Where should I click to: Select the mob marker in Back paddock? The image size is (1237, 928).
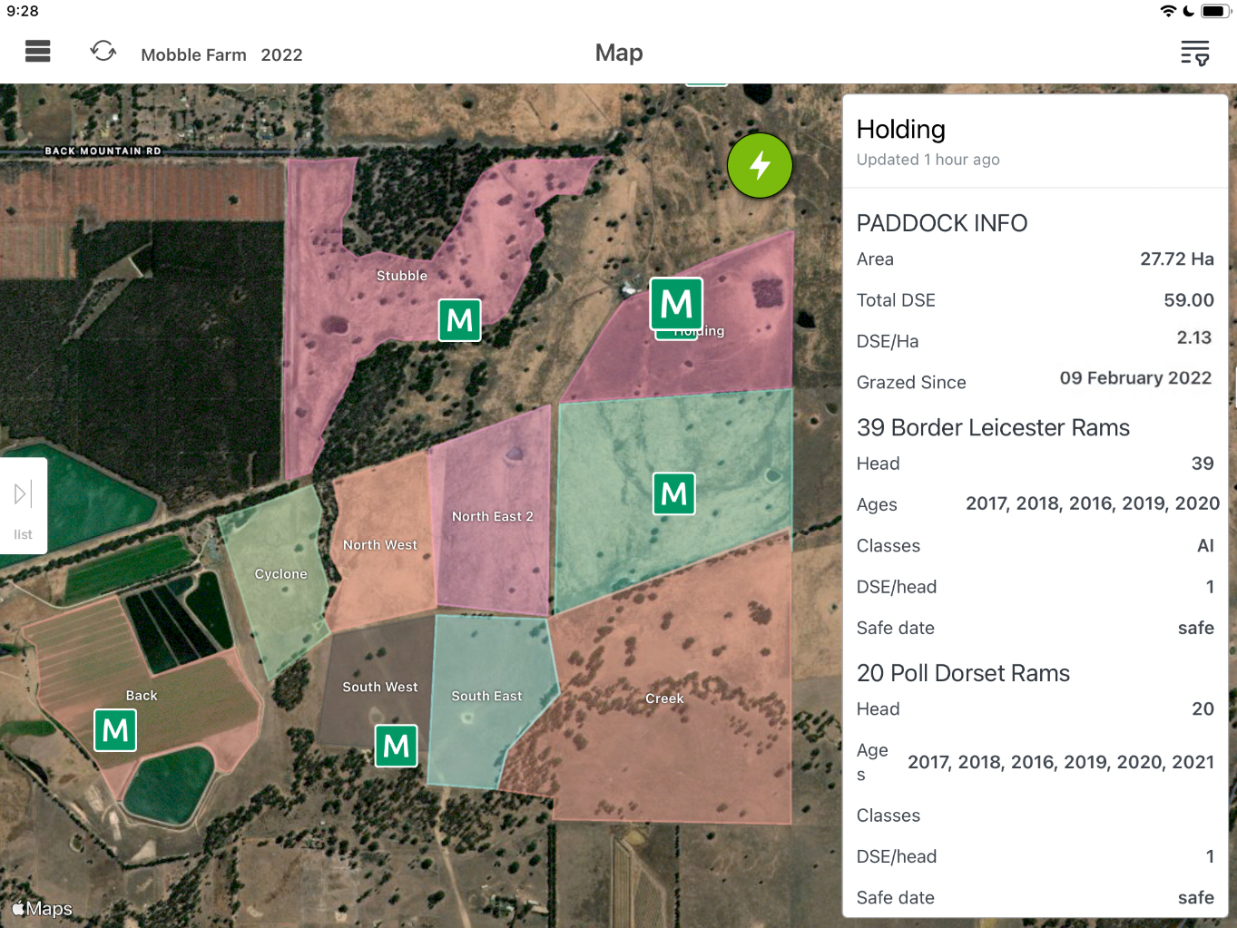[116, 730]
